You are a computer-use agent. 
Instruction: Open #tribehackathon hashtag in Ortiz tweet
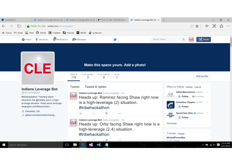point(94,135)
